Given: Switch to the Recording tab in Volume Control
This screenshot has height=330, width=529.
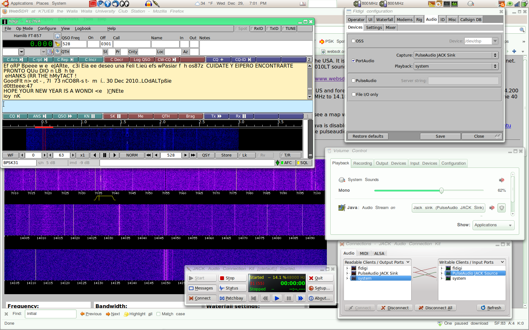Looking at the screenshot, I should coord(362,163).
